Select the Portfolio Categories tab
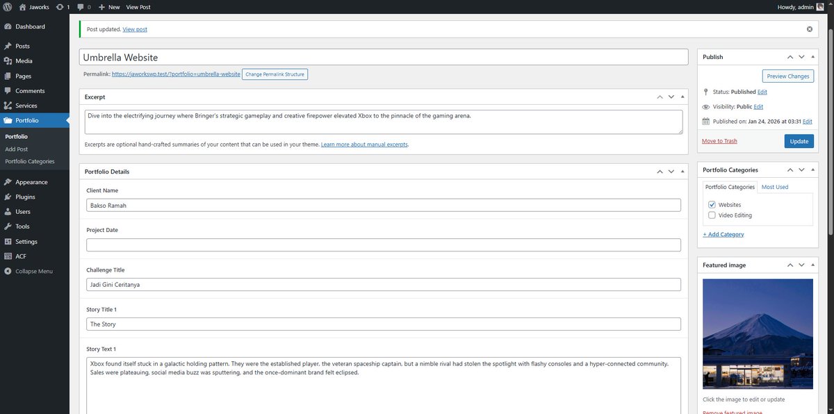Image resolution: width=834 pixels, height=414 pixels. (x=730, y=187)
